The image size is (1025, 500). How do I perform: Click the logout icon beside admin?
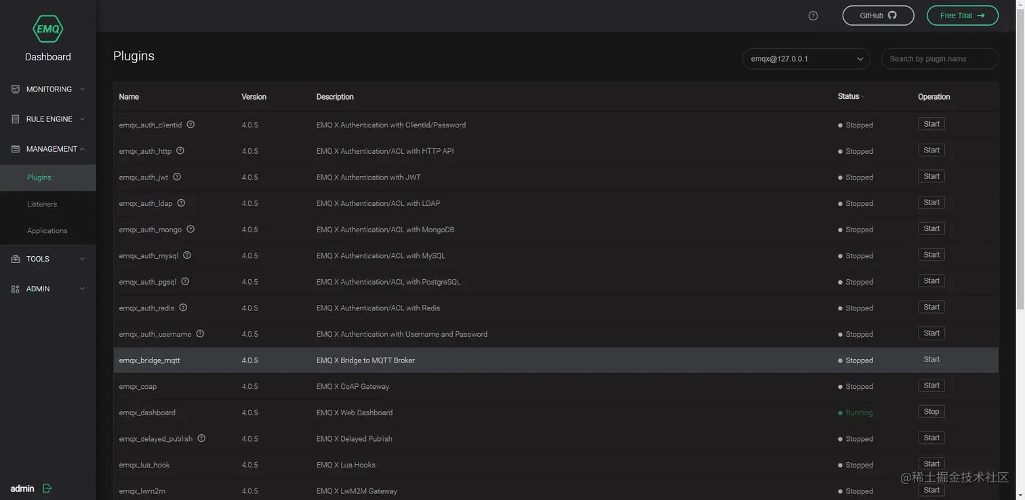pyautogui.click(x=47, y=488)
